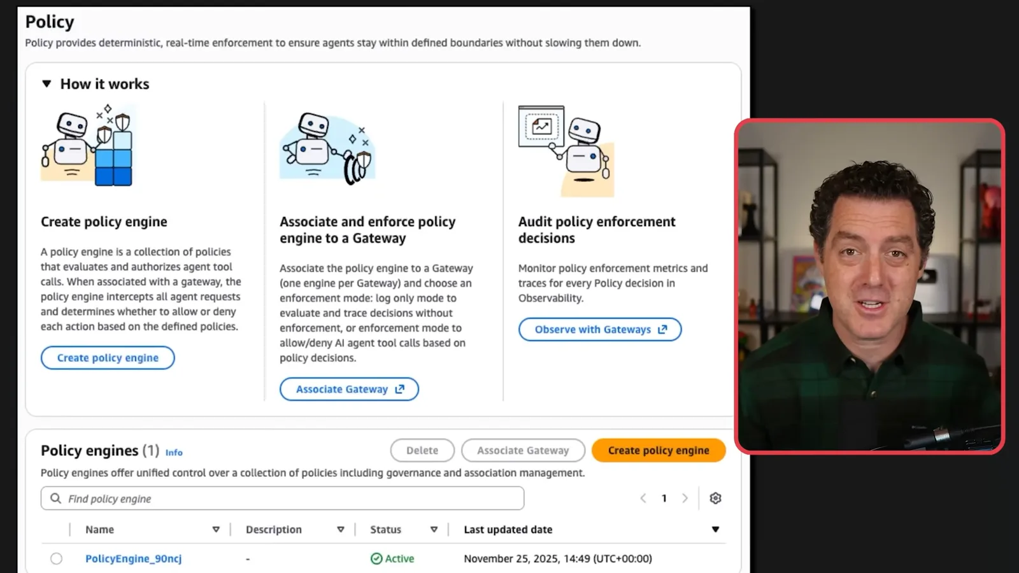The image size is (1019, 573).
Task: Click the Delete button
Action: pos(422,450)
